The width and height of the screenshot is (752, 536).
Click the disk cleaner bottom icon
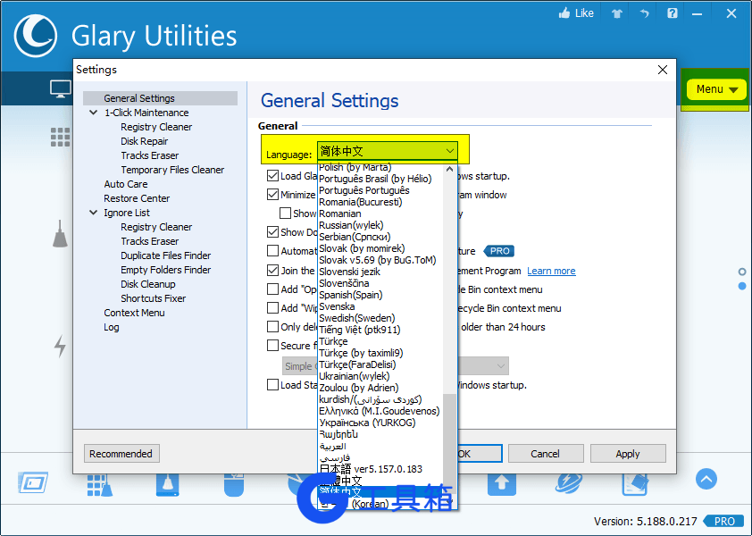167,485
